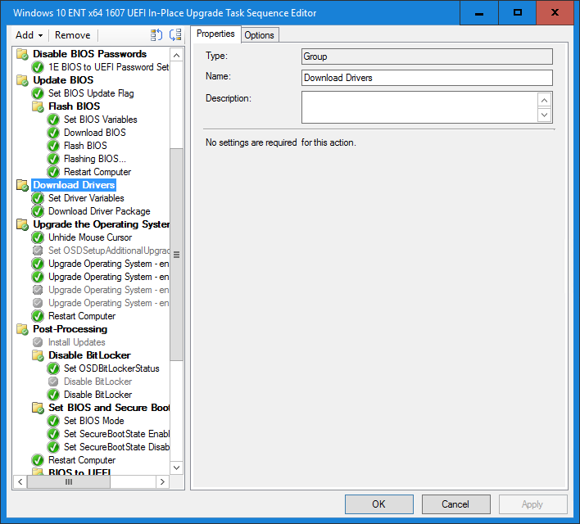Select the Unhide Mouse Cursor step icon

38,237
